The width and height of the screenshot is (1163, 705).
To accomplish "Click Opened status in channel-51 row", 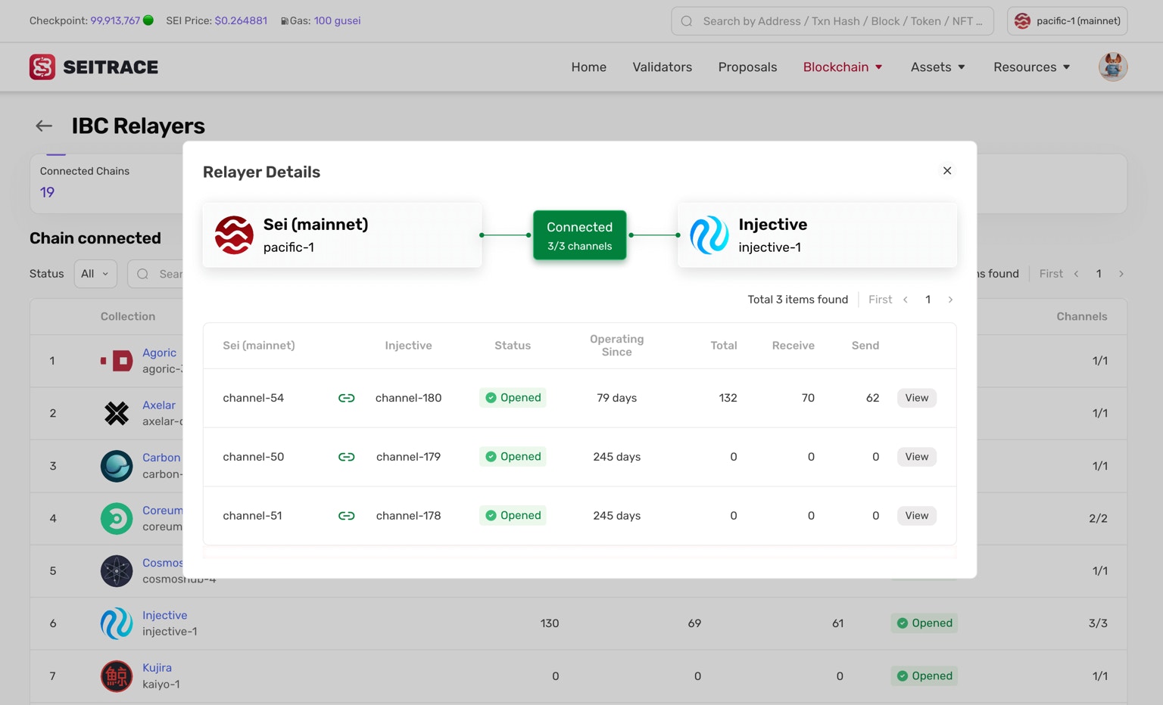I will pos(513,516).
